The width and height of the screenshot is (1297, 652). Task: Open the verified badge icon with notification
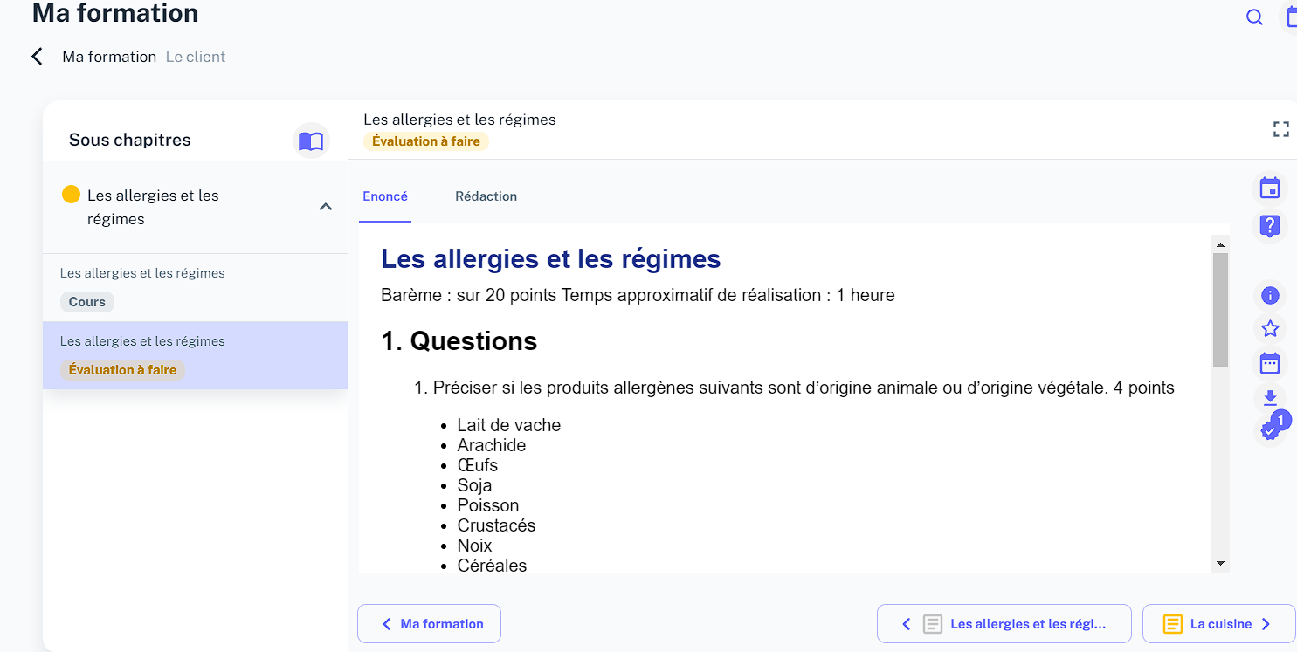[1272, 429]
